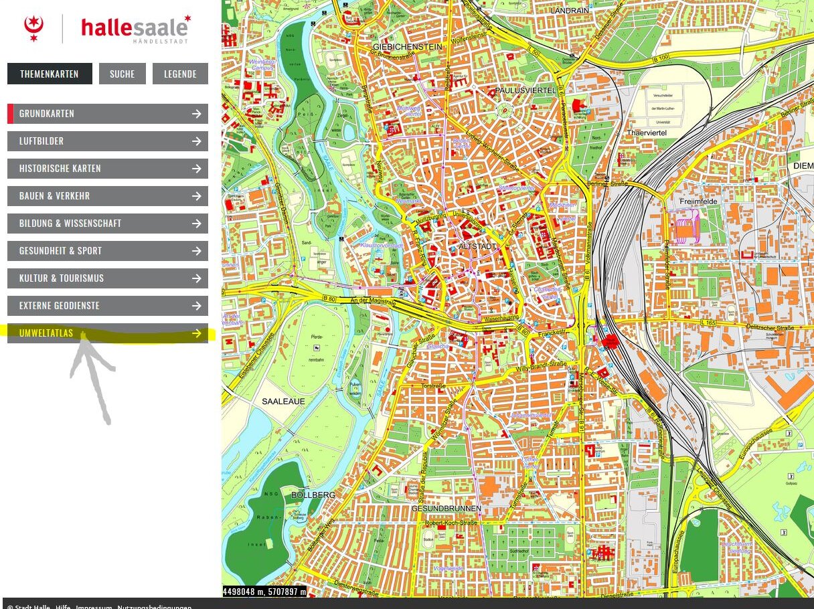
Task: Click the arrow icon on HISTORISCHE KARTEN
Action: point(196,169)
